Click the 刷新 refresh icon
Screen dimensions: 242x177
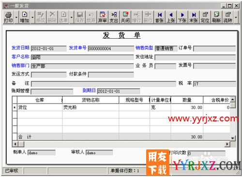(x=216, y=17)
